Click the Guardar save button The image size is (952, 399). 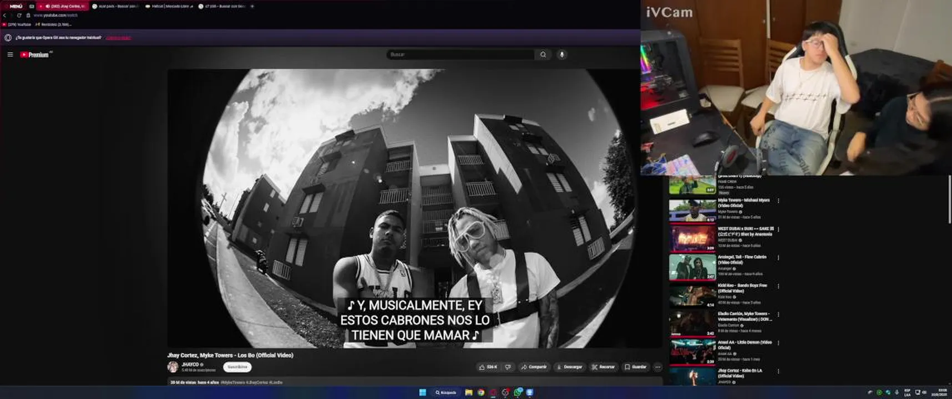click(636, 367)
